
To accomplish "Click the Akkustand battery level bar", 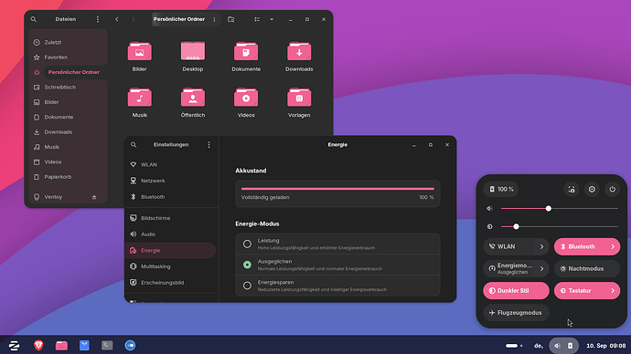I will click(x=337, y=189).
